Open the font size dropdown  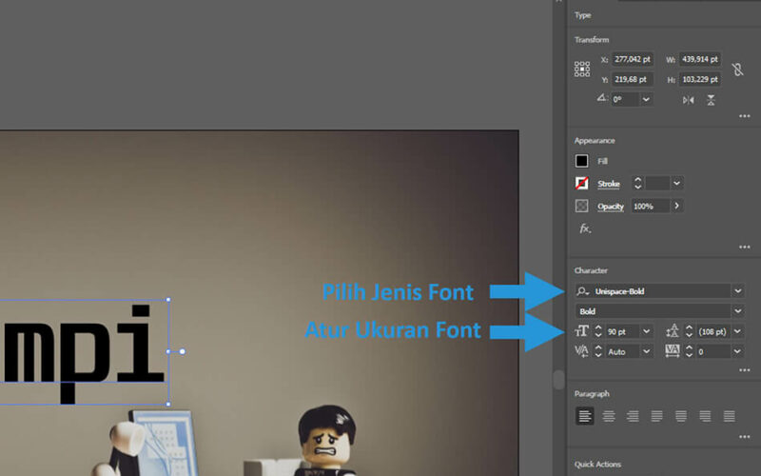pyautogui.click(x=647, y=331)
